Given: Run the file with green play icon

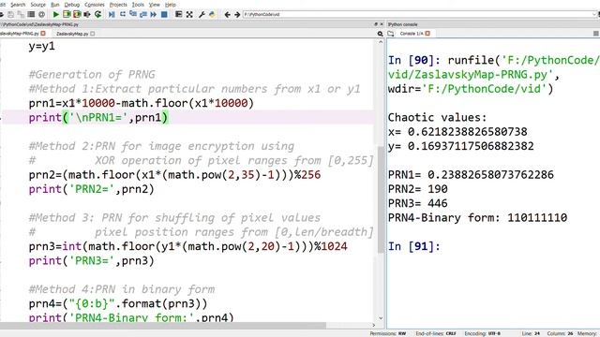Looking at the screenshot, I should [56, 15].
